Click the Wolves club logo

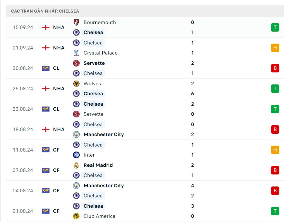[x=76, y=84]
